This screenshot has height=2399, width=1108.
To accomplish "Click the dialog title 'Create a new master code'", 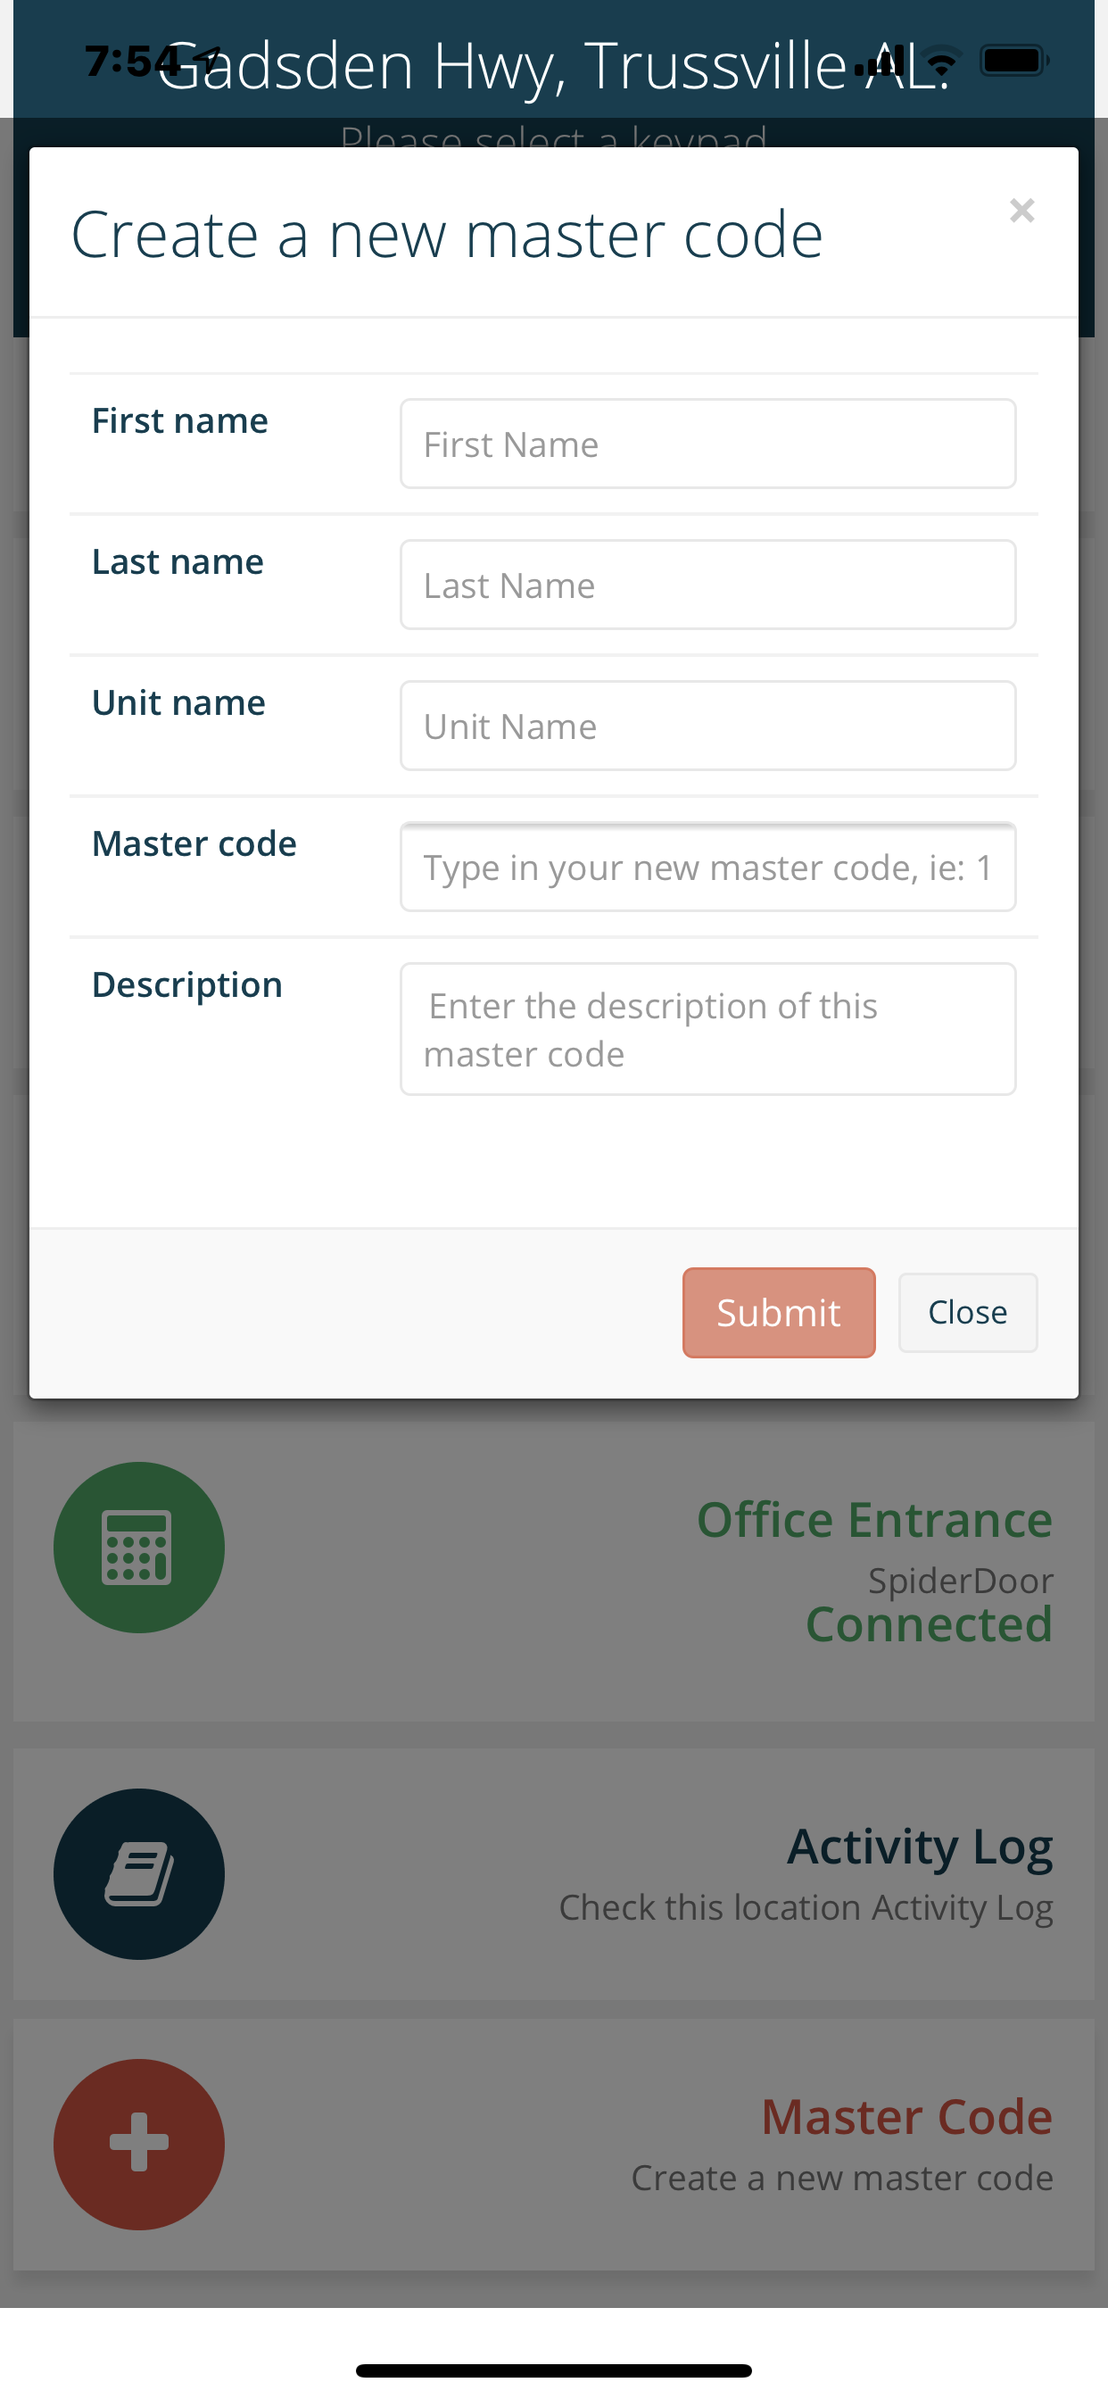I will (447, 235).
